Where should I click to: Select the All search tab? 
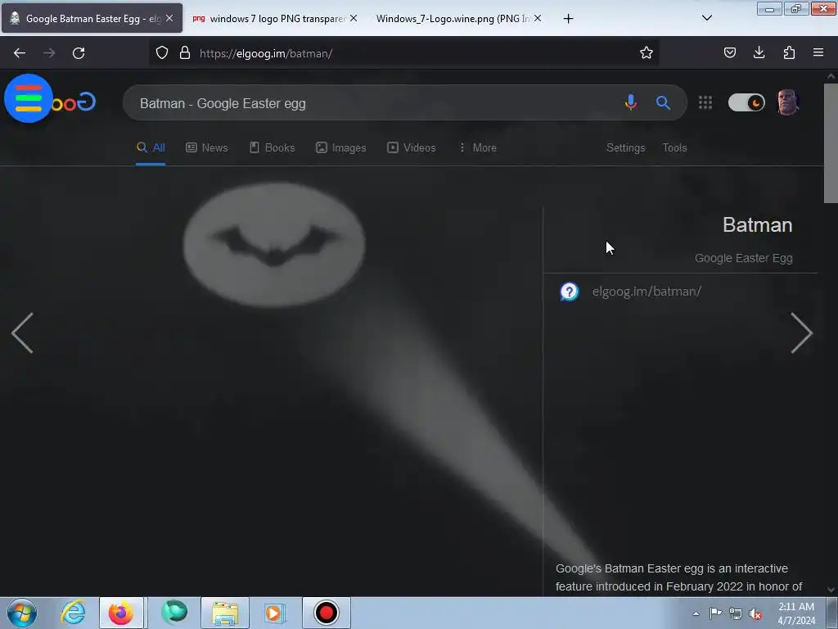point(151,148)
